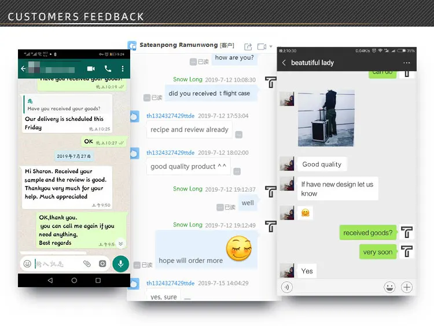Tap the green microphone record button
The width and height of the screenshot is (434, 326).
[121, 263]
